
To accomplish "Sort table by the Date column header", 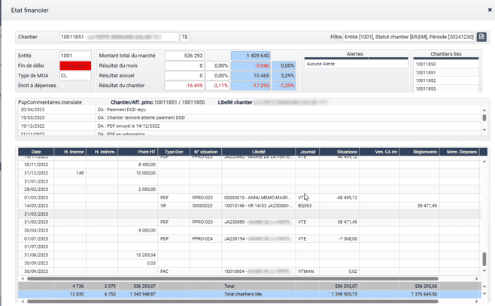I will point(36,152).
